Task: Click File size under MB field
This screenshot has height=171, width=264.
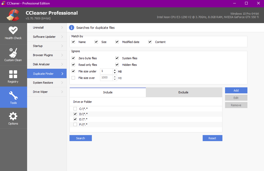Action: click(x=106, y=71)
